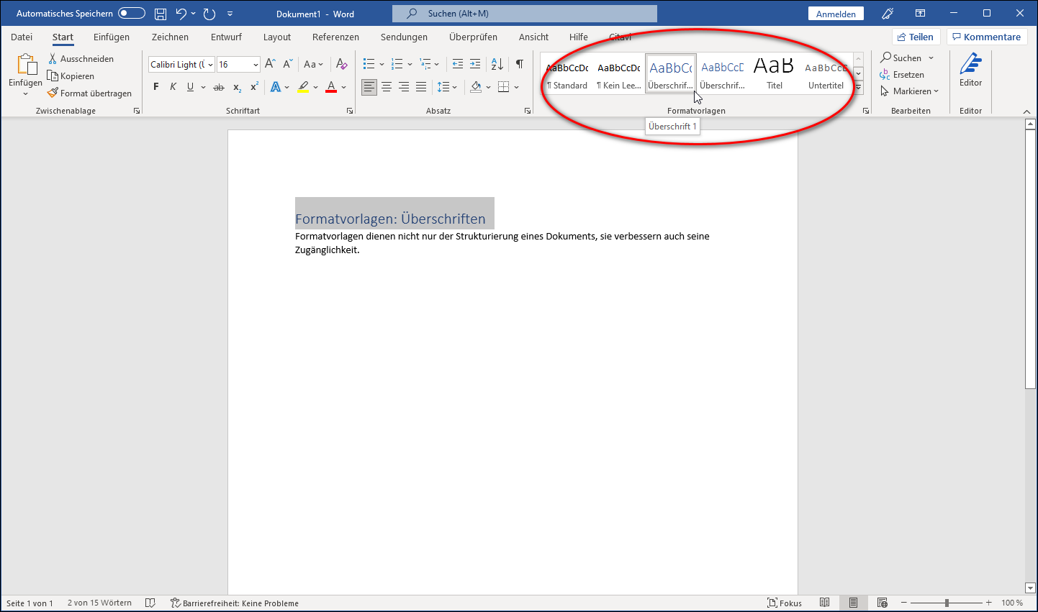This screenshot has width=1038, height=612.
Task: Switch to the Einfügen ribbon tab
Action: [112, 37]
